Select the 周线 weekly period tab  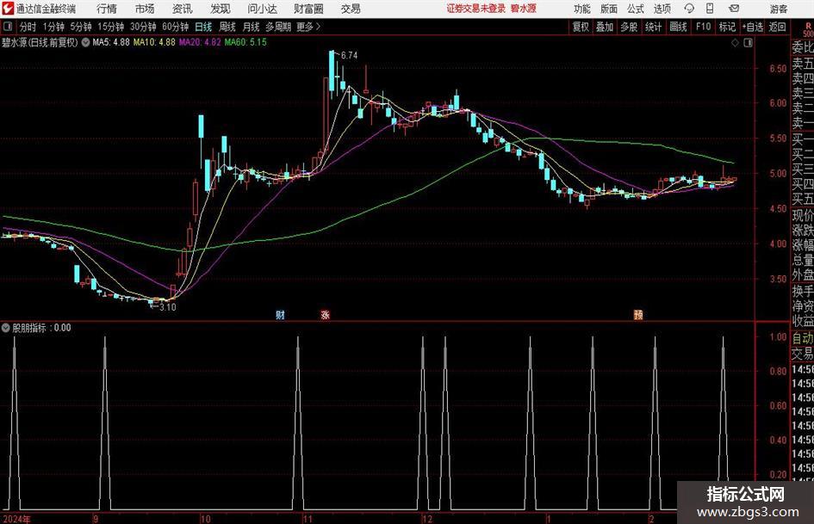click(x=227, y=27)
